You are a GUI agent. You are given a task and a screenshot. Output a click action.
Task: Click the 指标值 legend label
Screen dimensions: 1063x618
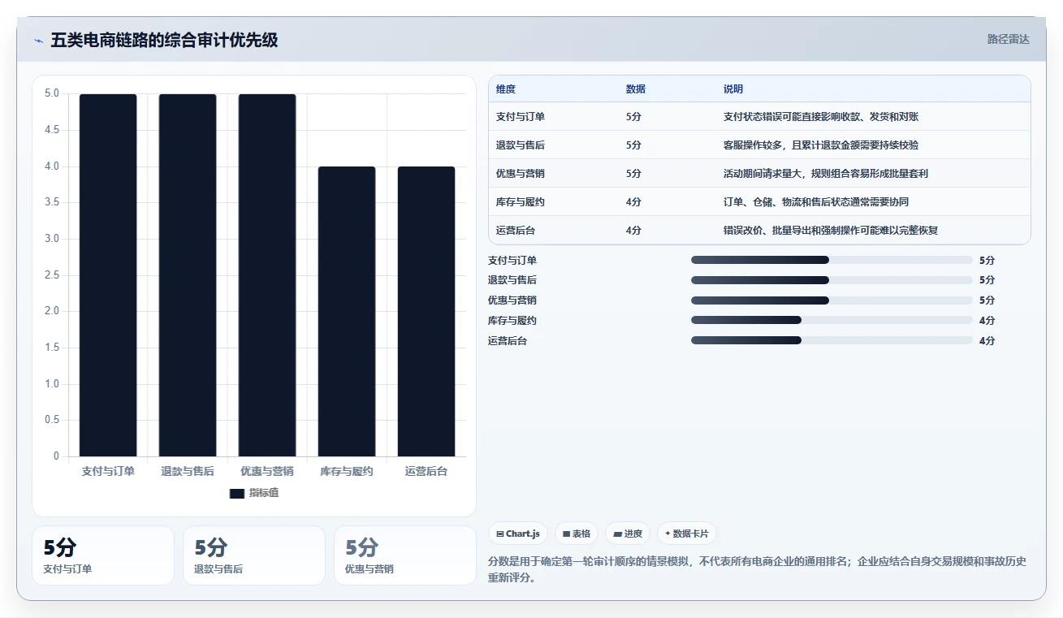coord(264,493)
